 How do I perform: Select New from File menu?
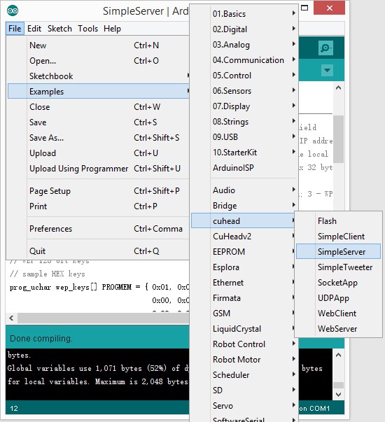98,45
